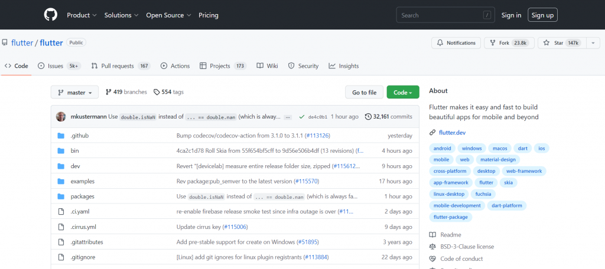Open the Star lists dropdown arrow

(x=593, y=43)
